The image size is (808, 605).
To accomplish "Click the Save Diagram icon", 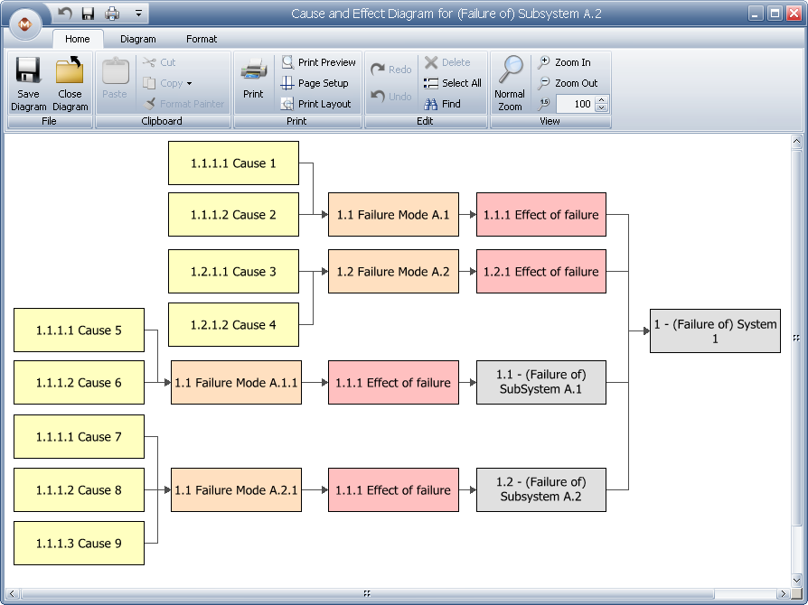I will coord(28,71).
